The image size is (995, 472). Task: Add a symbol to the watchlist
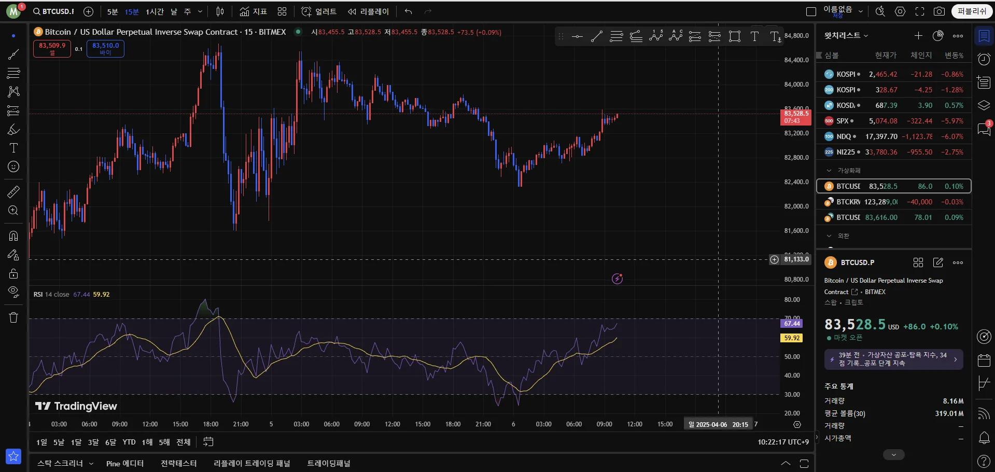point(918,36)
